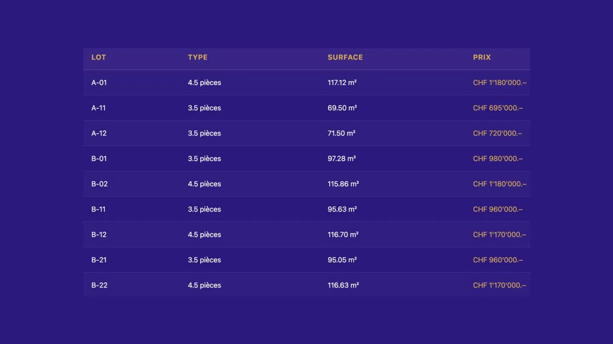Screen dimensions: 613x344
Task: Select lot B-02 row label
Action: [99, 184]
